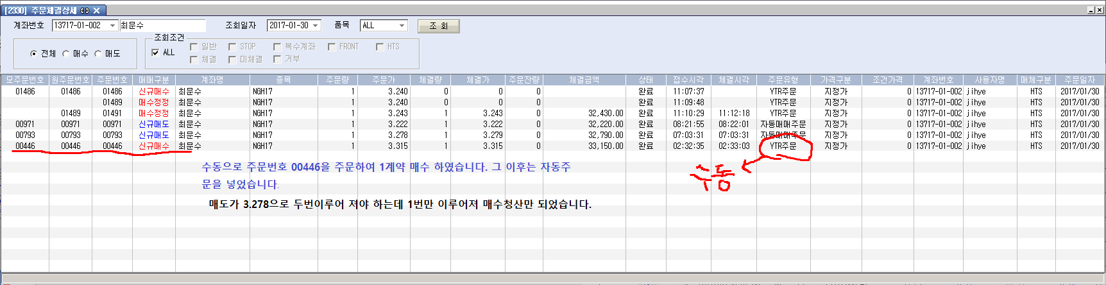Click the link icon on the 2330 tab
This screenshot has height=285, width=1106.
[x=85, y=10]
